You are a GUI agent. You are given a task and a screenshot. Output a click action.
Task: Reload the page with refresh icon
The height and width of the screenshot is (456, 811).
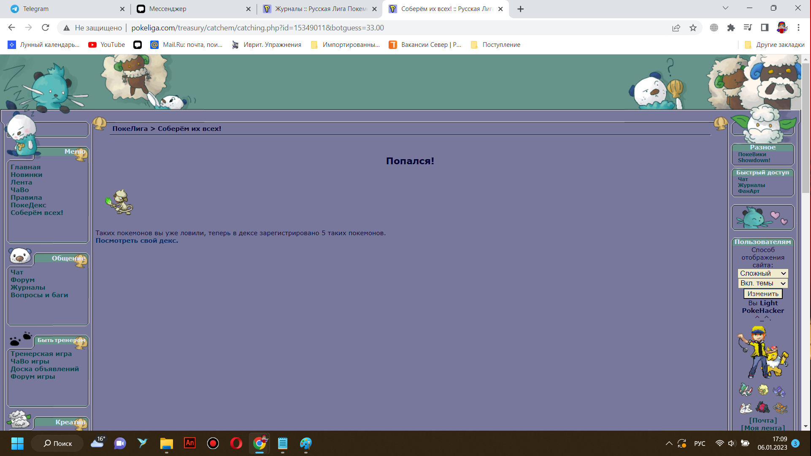pos(46,27)
